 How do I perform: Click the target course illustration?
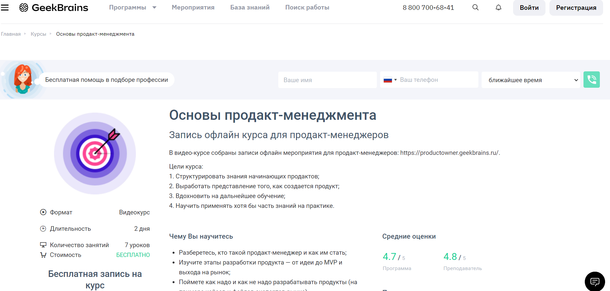[95, 153]
